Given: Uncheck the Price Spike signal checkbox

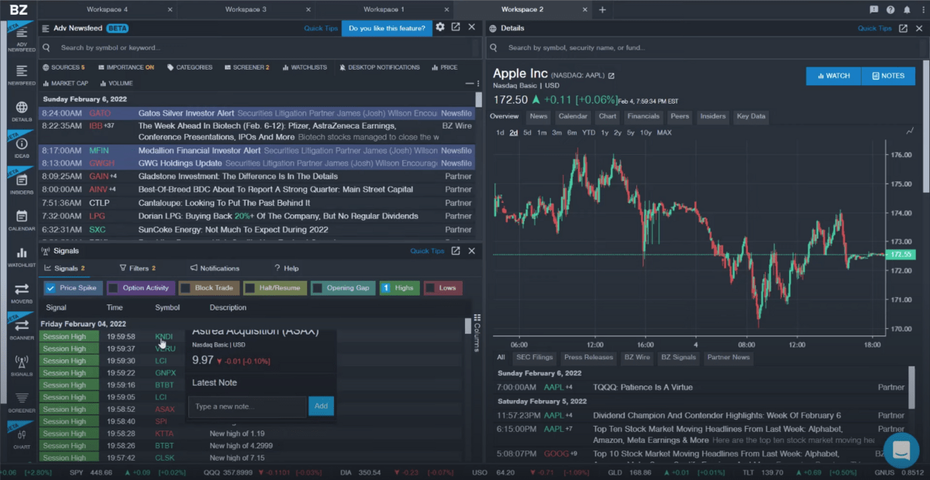Looking at the screenshot, I should click(50, 288).
